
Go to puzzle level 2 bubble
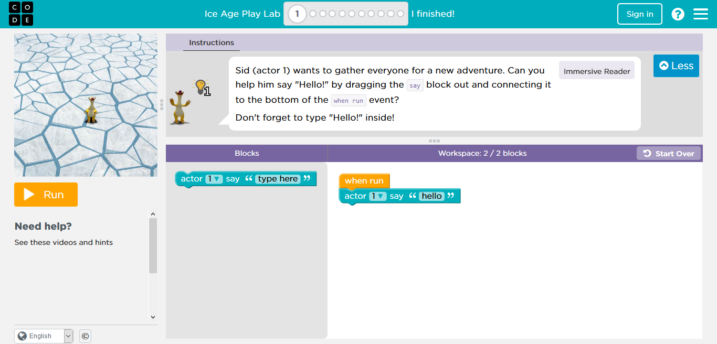tap(313, 14)
